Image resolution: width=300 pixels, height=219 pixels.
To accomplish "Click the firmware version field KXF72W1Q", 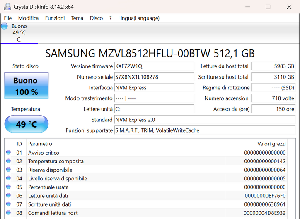I will point(154,66).
